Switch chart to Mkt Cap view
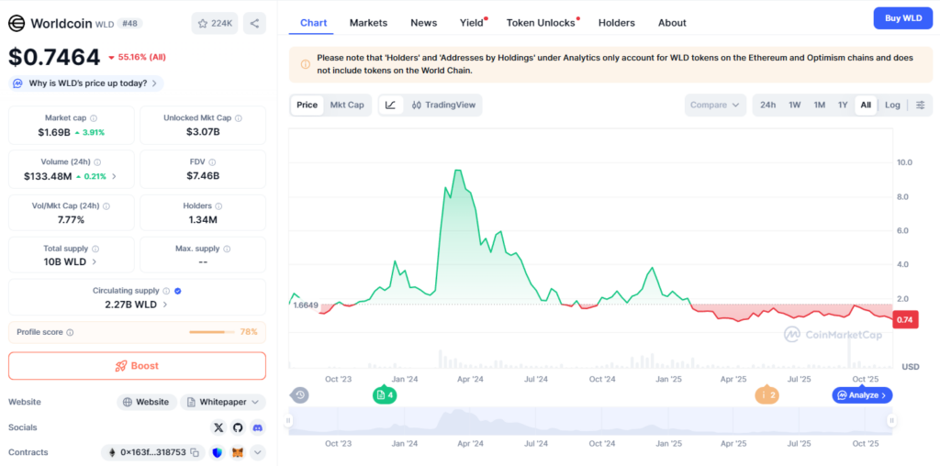Screen dimensions: 940x466 click(347, 105)
